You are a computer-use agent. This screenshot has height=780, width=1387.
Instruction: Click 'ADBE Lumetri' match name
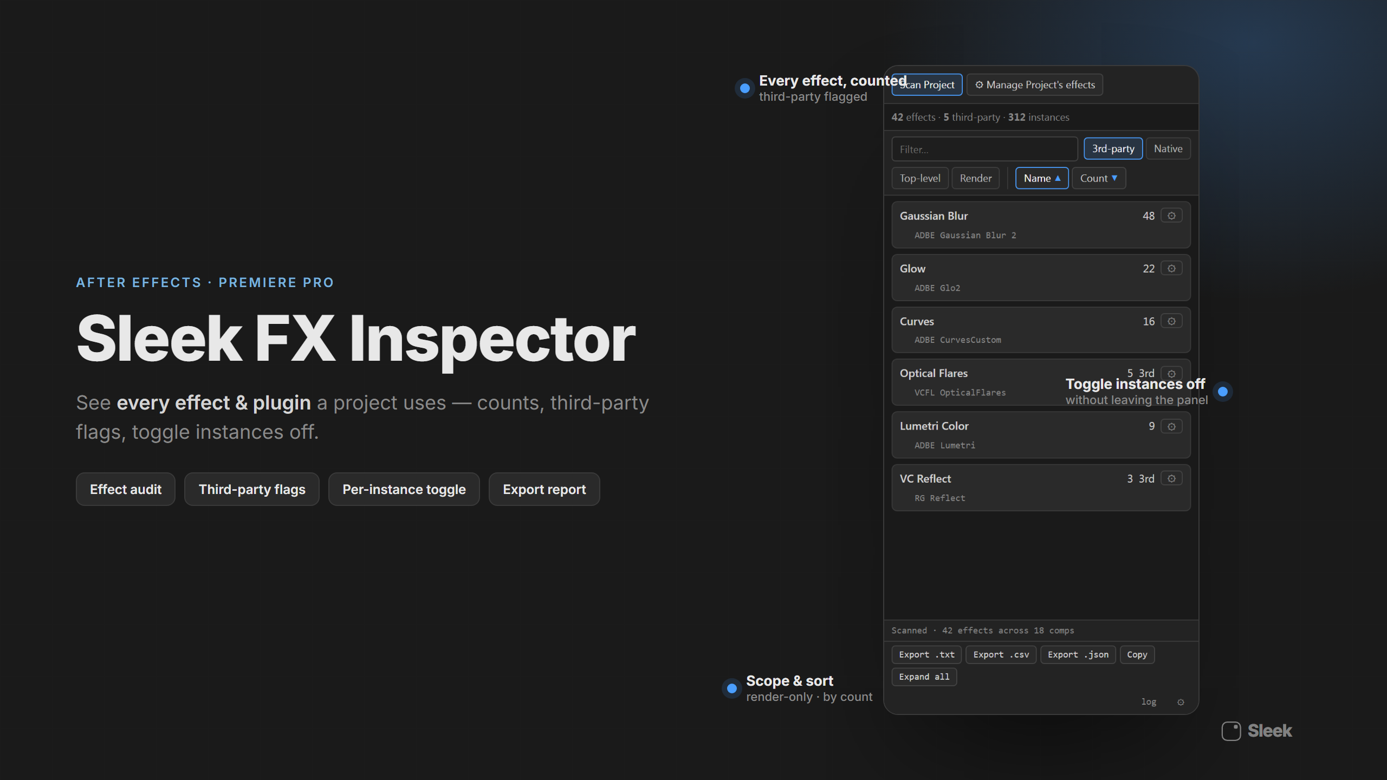click(945, 445)
